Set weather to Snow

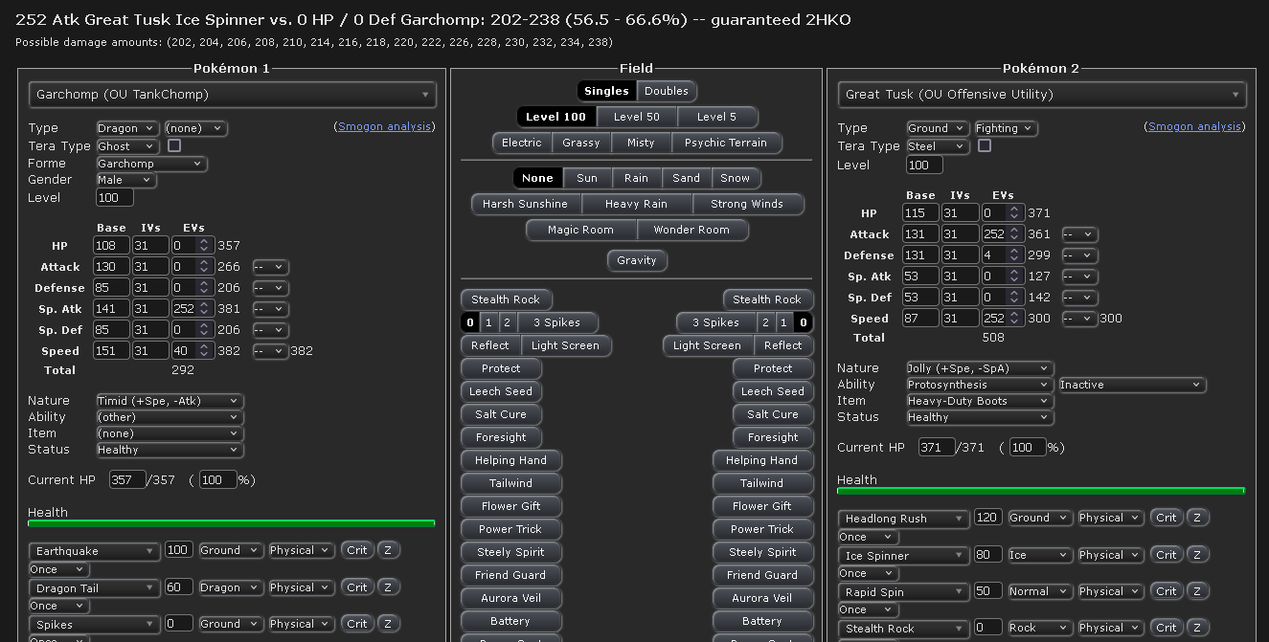736,178
